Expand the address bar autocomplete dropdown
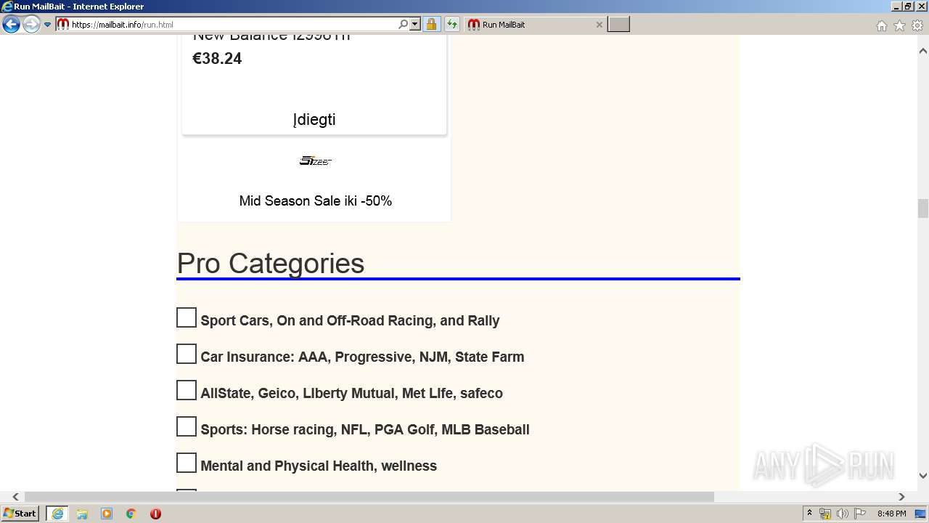929x523 pixels. pyautogui.click(x=415, y=25)
